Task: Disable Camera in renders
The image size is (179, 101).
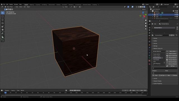Action: (177, 13)
